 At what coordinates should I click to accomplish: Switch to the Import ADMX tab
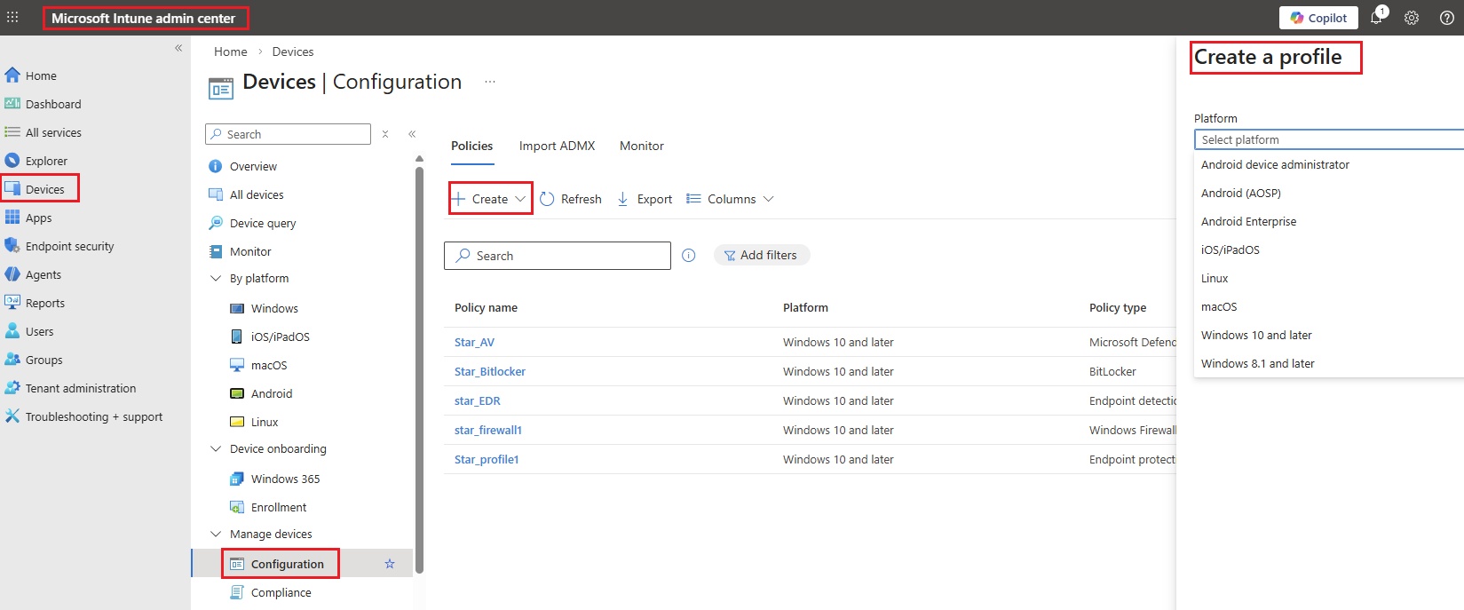point(557,146)
